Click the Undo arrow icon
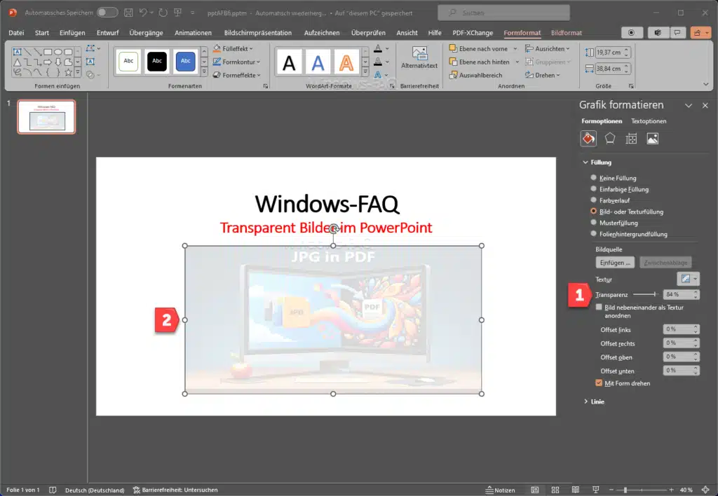The width and height of the screenshot is (718, 496). (x=143, y=13)
